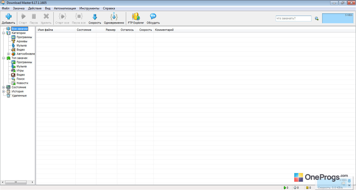The width and height of the screenshot is (356, 190).
Task: Sort by the Имя файла column header
Action: coord(56,30)
